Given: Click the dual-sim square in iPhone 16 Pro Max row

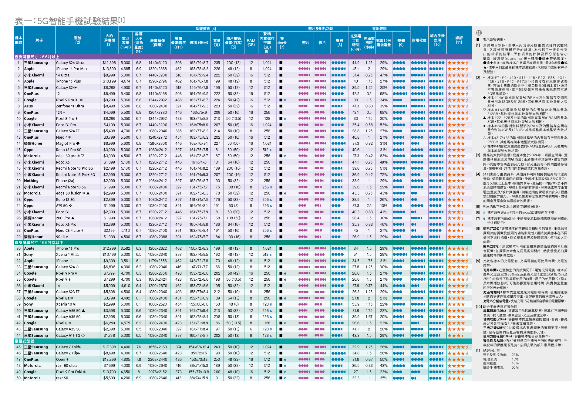Looking at the screenshot, I should 281,69.
